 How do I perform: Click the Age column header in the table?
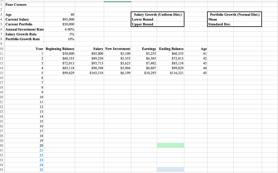[x=196, y=49]
